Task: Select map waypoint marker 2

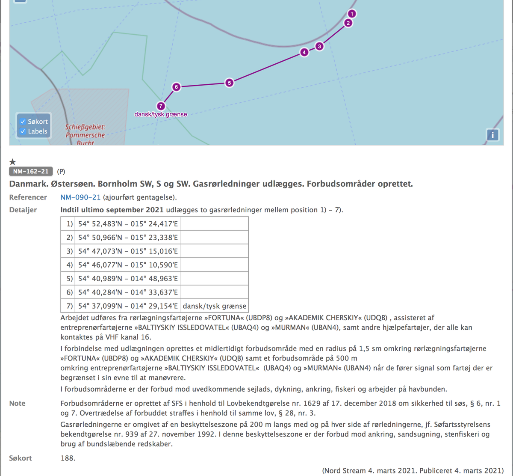Action: click(348, 23)
